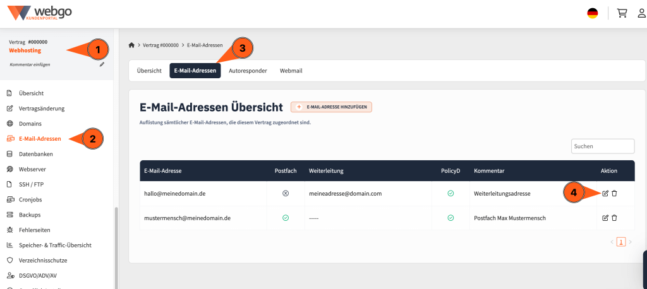Open Datenbanken in the sidebar

(x=36, y=154)
